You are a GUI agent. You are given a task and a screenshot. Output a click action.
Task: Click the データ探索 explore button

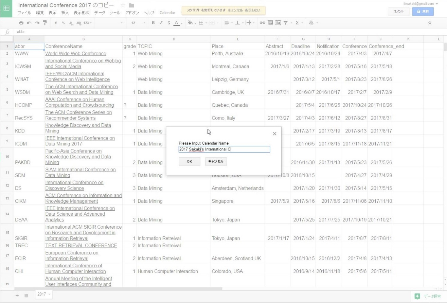(429, 296)
